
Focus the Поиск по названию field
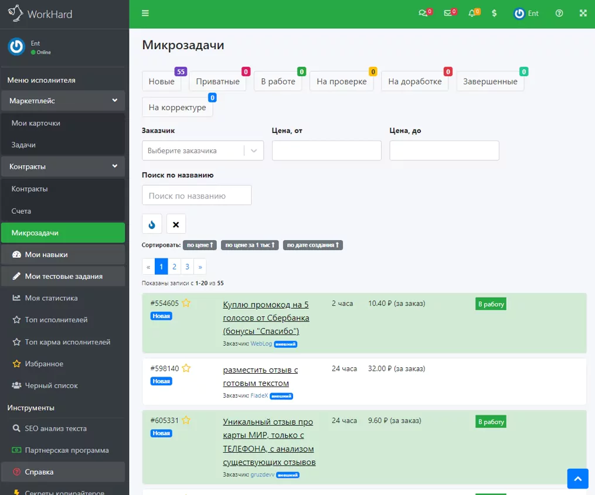[196, 195]
